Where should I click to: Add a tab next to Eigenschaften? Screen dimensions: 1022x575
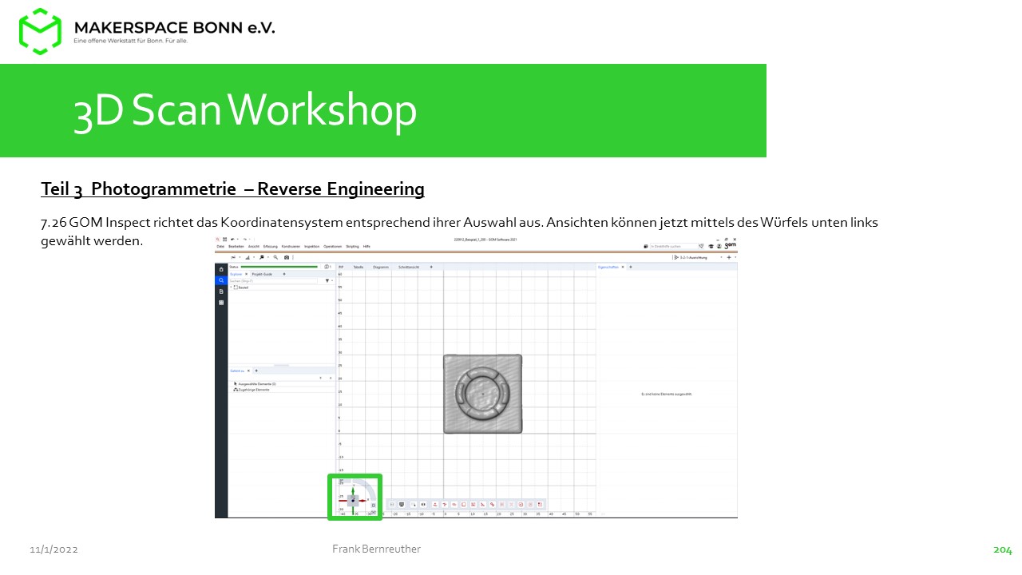pos(631,267)
